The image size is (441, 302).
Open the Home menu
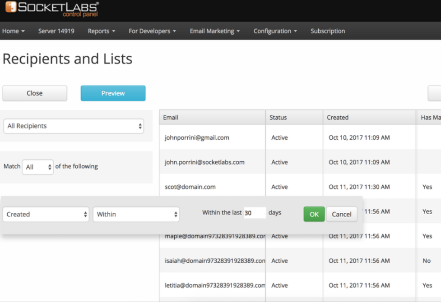(13, 31)
